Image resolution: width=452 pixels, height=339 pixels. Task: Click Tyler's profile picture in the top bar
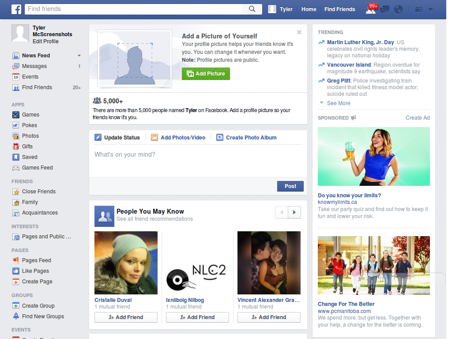[x=272, y=9]
